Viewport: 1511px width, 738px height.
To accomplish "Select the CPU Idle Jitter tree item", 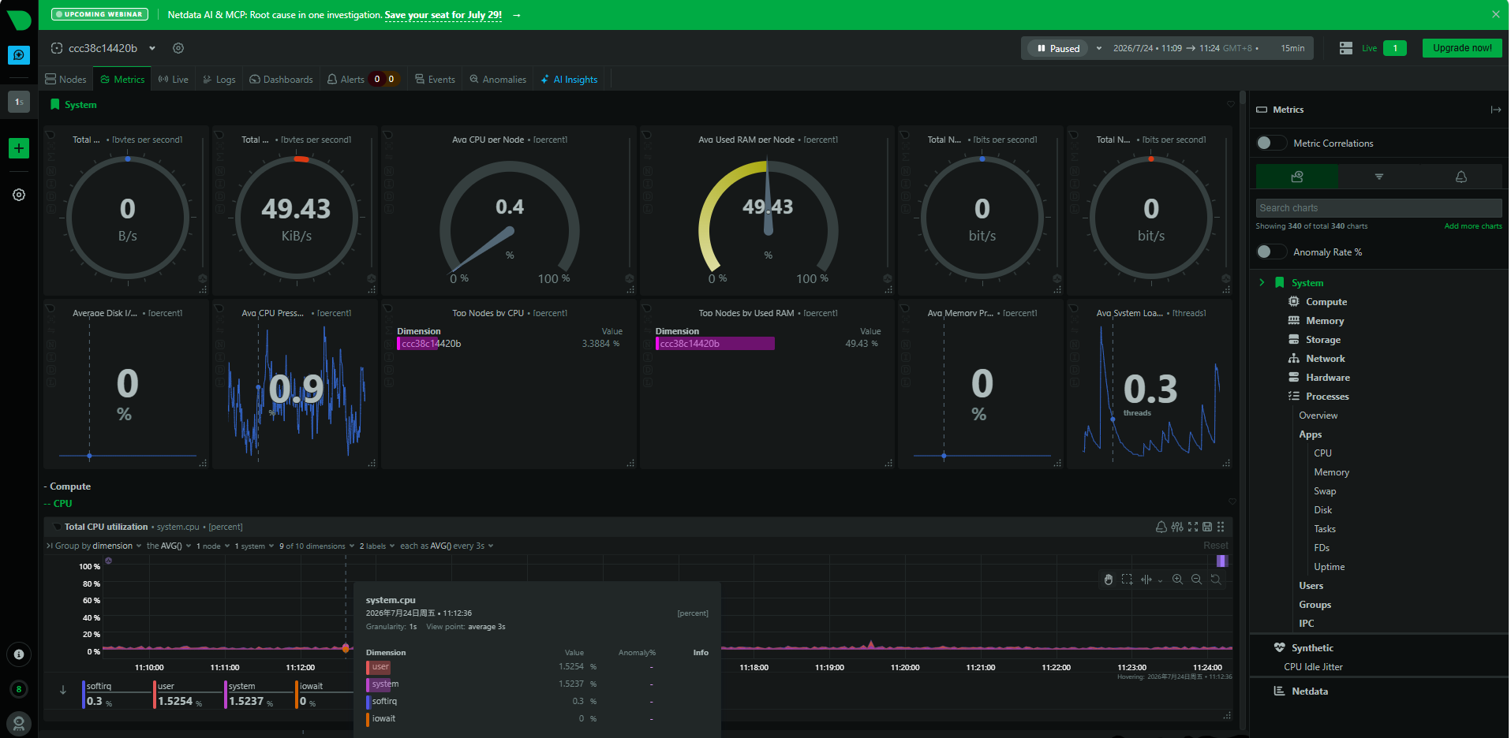I will coord(1313,667).
